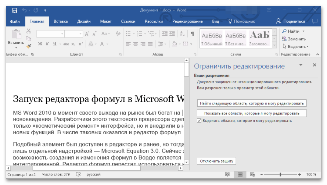Click the Поделиться button
This screenshot has width=327, height=185.
(x=290, y=21)
